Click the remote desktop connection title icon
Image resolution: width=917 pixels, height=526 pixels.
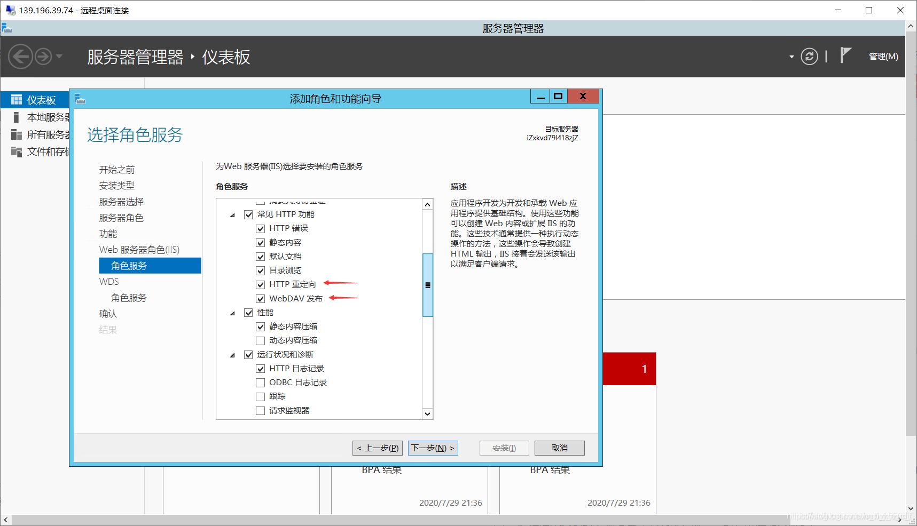coord(11,10)
